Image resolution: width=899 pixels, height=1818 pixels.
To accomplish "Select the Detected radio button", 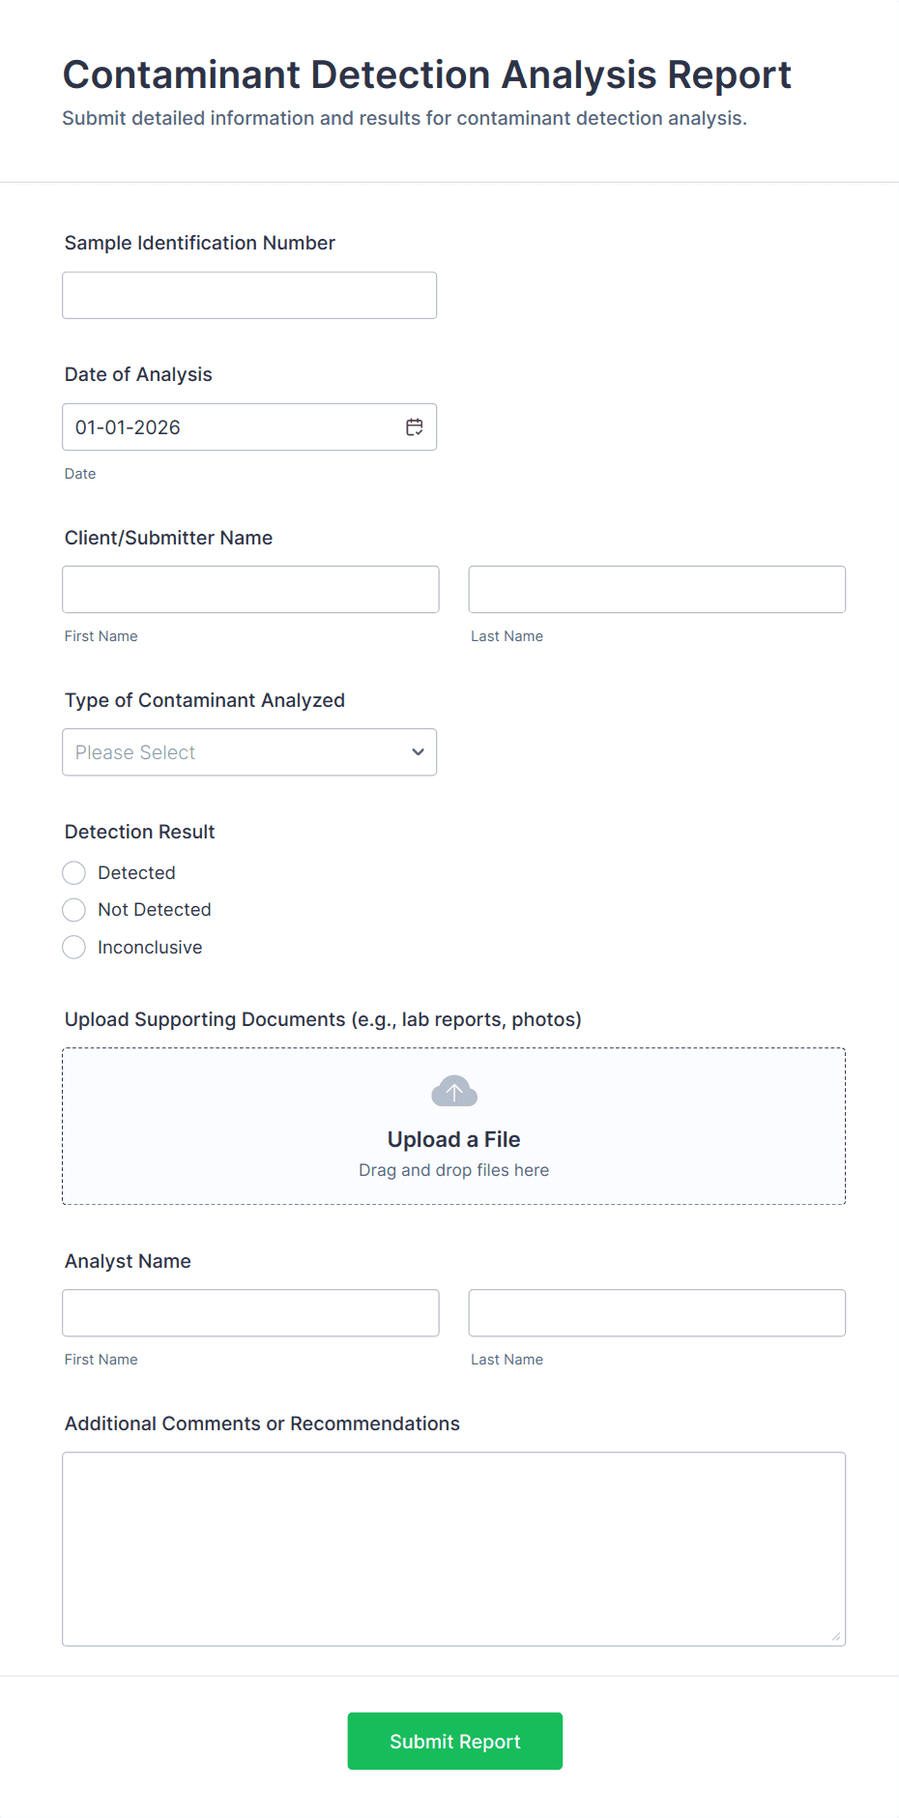I will [74, 873].
